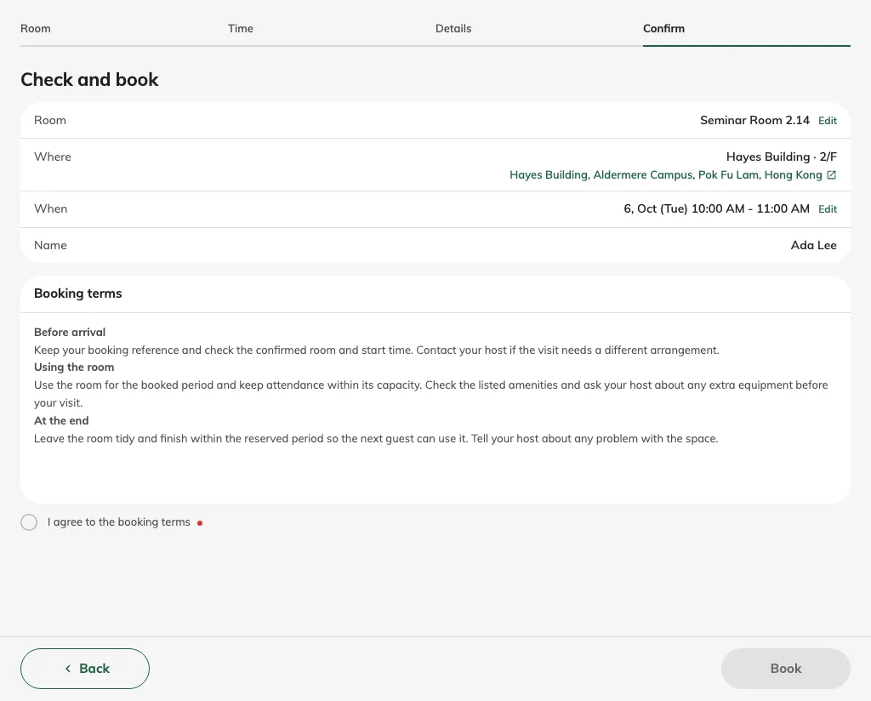
Task: Edit the Seminar Room 2.14 selection
Action: point(827,121)
